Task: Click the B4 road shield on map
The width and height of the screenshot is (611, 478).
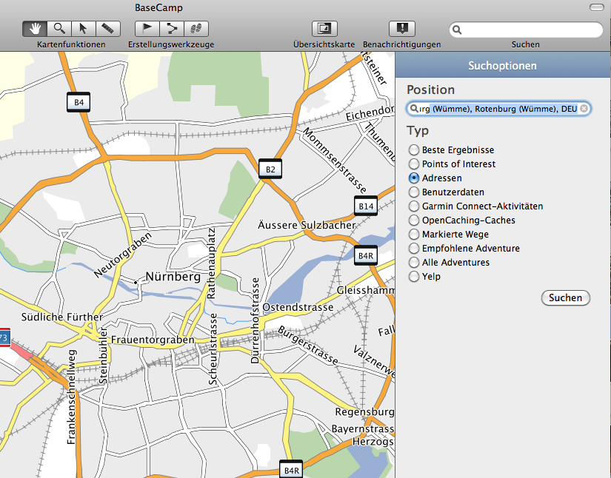Action: [79, 102]
